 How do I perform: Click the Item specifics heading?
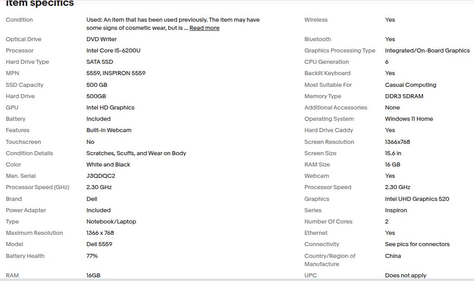pyautogui.click(x=40, y=4)
